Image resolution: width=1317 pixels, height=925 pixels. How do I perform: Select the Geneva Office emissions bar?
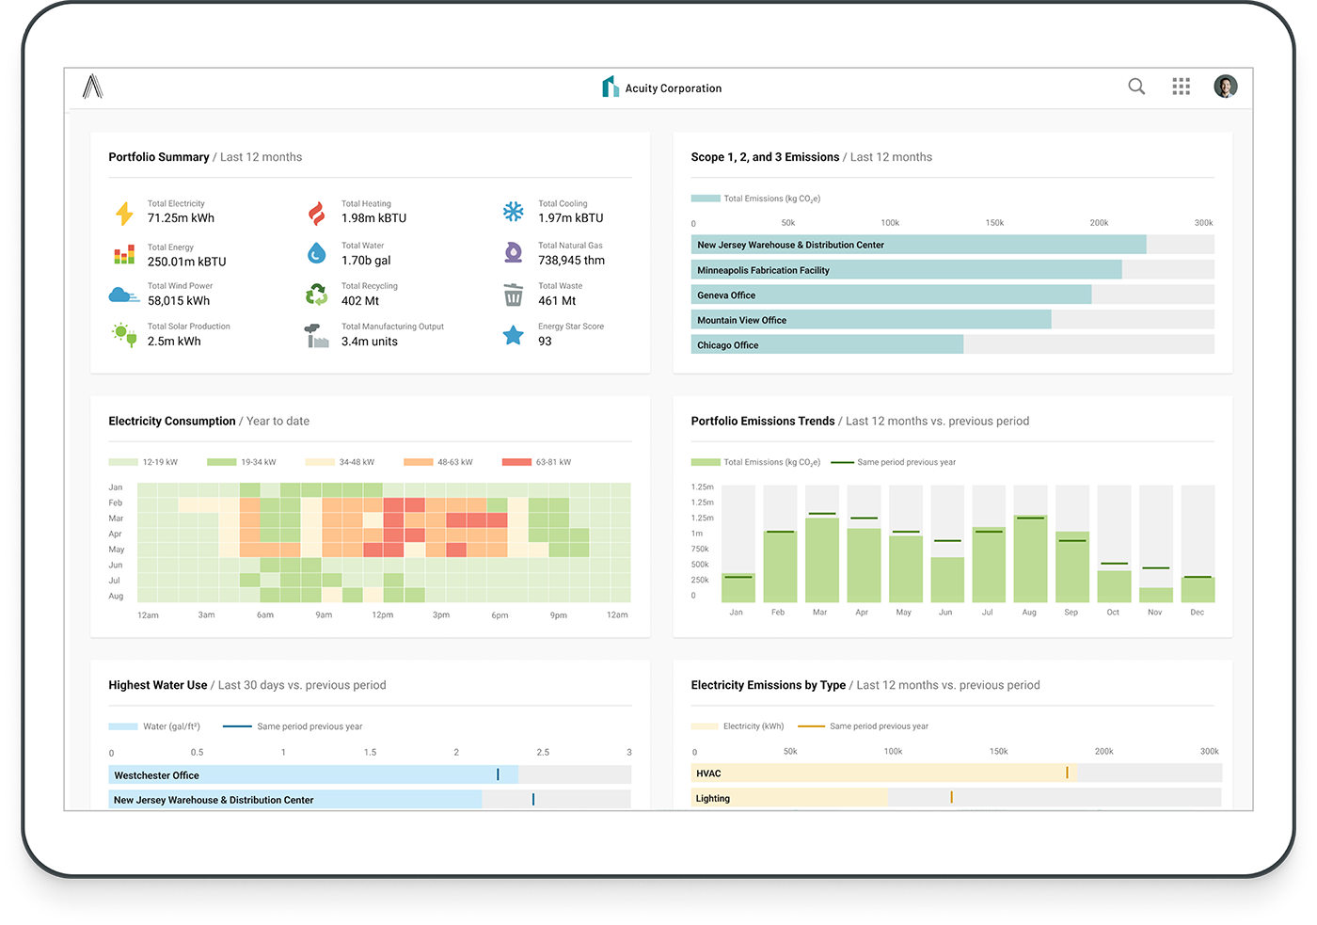[891, 295]
